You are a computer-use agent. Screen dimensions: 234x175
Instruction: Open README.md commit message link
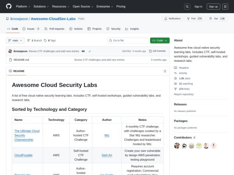(99, 60)
